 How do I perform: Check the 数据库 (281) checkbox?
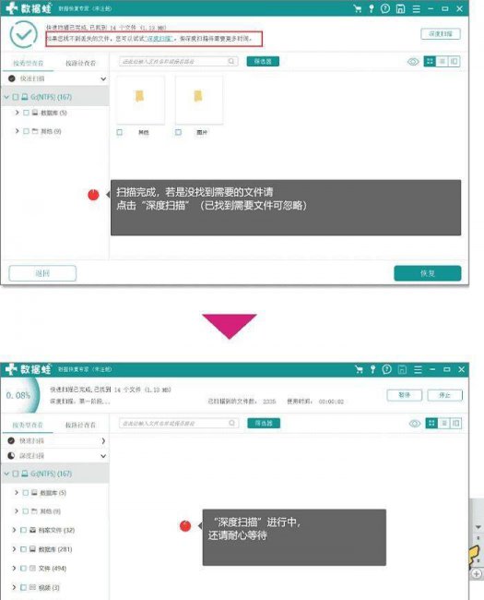(x=23, y=549)
